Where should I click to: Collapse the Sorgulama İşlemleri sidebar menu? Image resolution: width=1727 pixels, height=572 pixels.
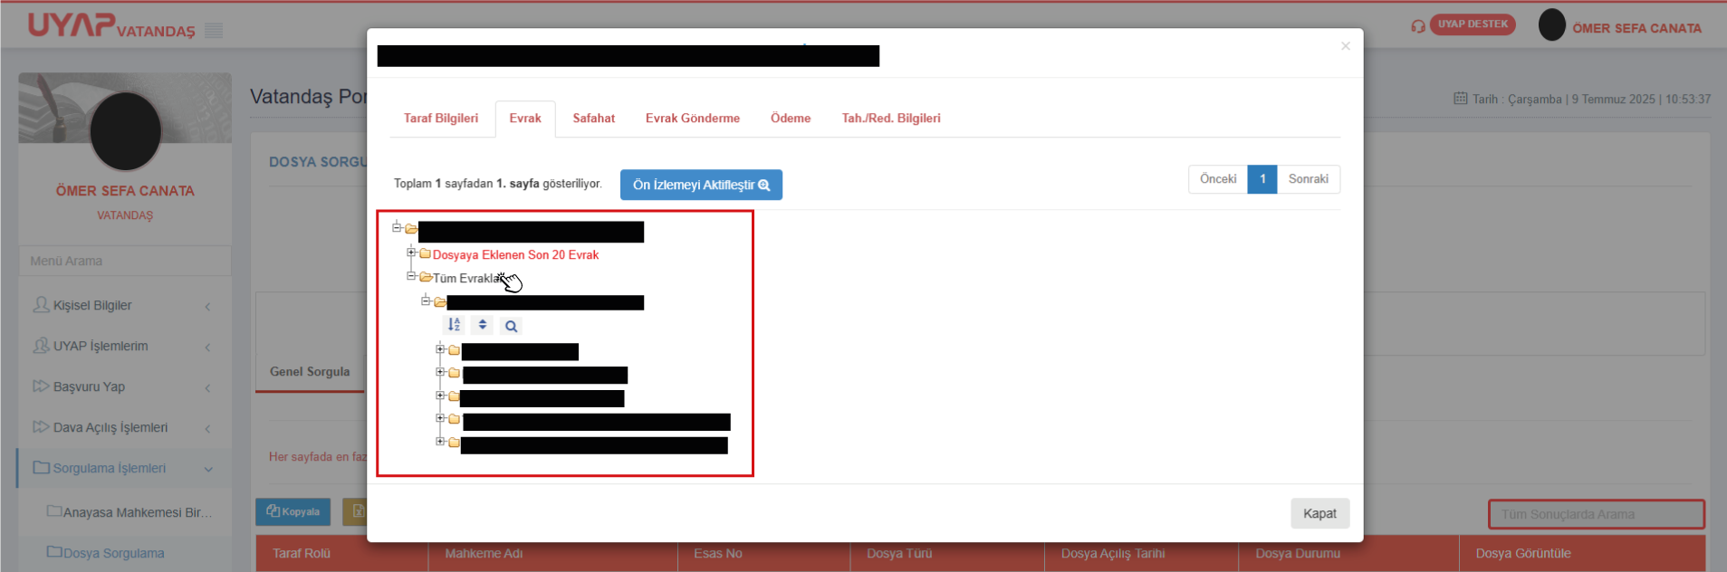[x=208, y=469]
